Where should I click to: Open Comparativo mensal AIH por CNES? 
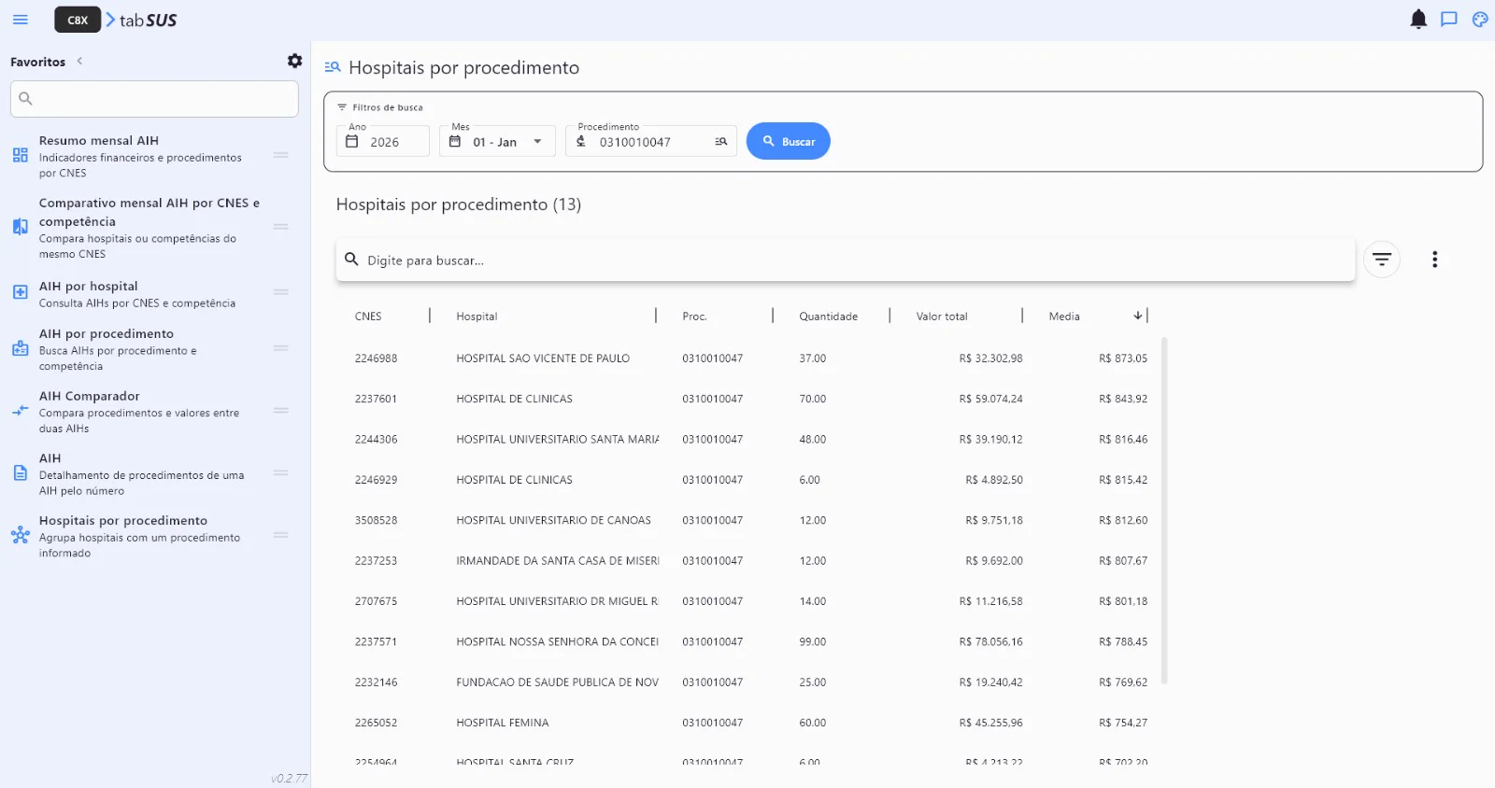coord(149,228)
